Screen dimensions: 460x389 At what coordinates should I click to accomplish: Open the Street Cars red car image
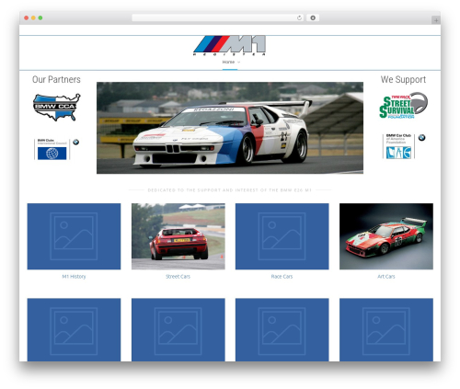tap(178, 236)
